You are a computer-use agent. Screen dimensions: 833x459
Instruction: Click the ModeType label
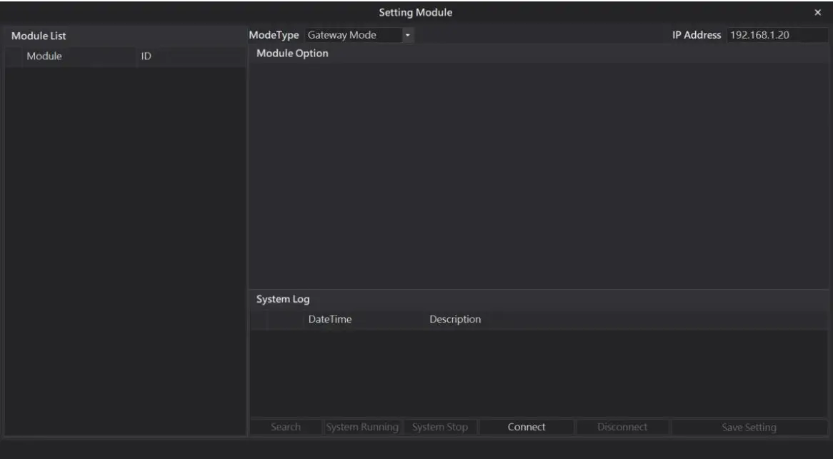click(274, 35)
